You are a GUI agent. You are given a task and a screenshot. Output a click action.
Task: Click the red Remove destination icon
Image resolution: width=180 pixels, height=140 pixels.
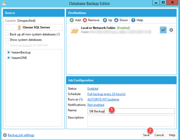click(85, 20)
